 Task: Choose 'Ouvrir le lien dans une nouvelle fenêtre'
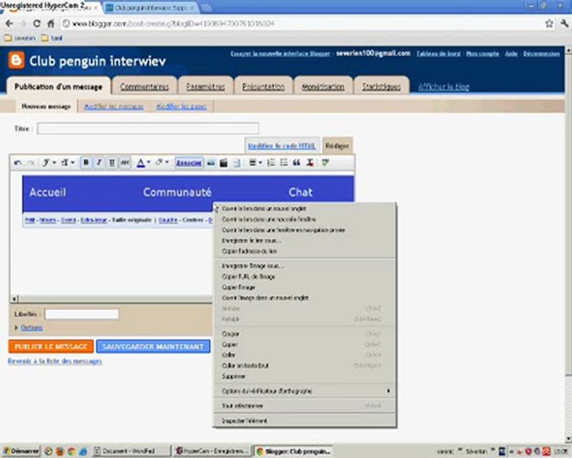[304, 219]
